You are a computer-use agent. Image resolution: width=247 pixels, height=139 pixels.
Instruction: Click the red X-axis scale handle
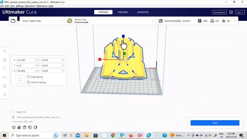(100, 59)
